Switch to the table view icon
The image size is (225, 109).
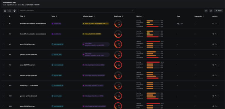[5, 11]
